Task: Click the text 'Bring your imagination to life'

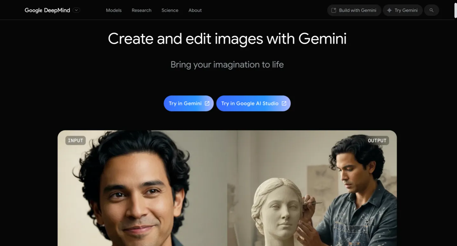Action: coord(227,65)
